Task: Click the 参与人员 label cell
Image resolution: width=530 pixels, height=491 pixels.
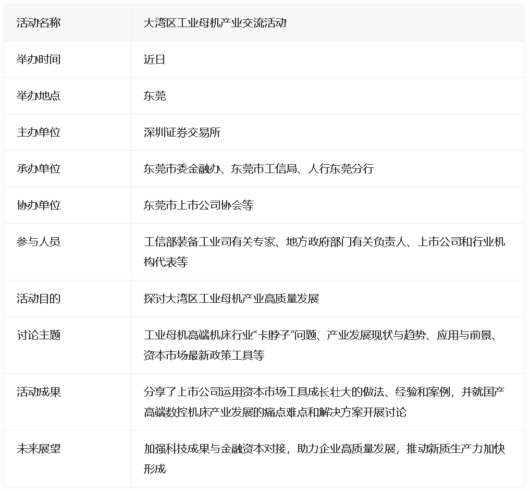Action: click(39, 242)
